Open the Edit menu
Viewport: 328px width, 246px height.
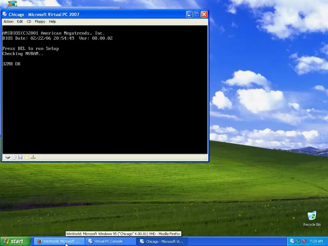pos(20,21)
